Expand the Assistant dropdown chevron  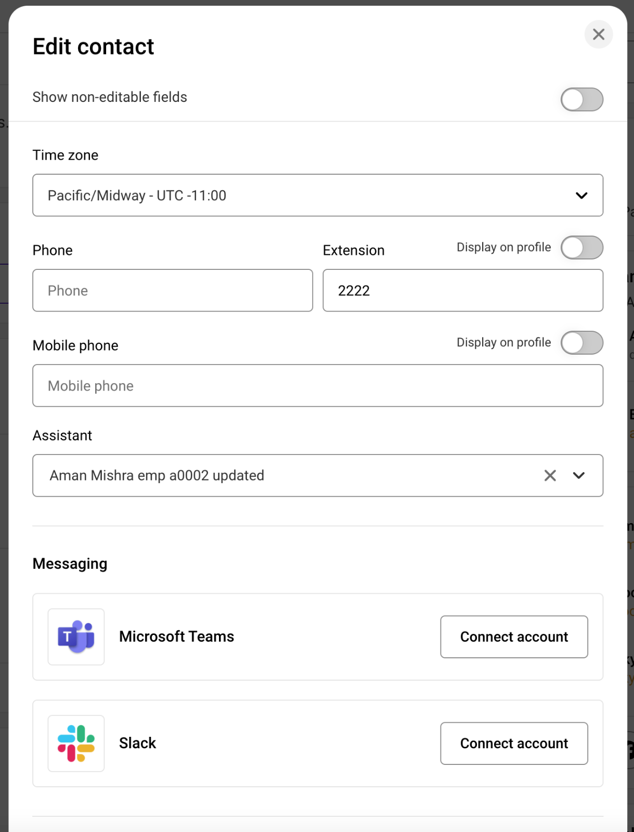pyautogui.click(x=578, y=475)
